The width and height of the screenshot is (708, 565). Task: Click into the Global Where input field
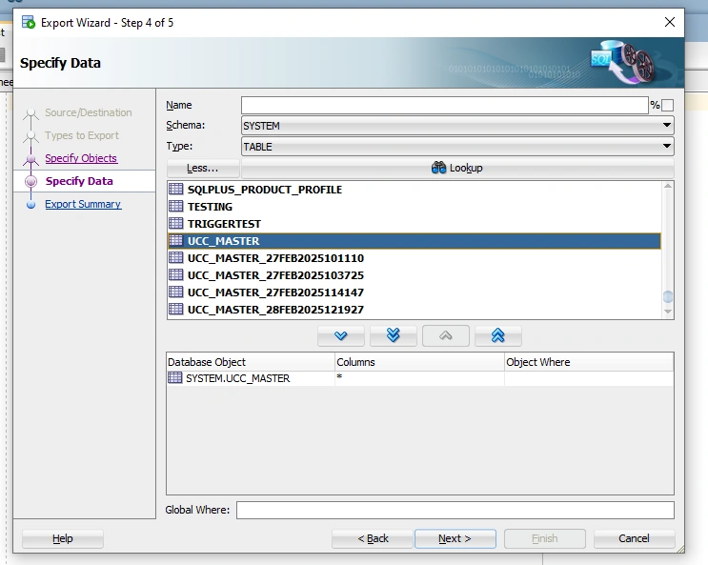coord(455,510)
